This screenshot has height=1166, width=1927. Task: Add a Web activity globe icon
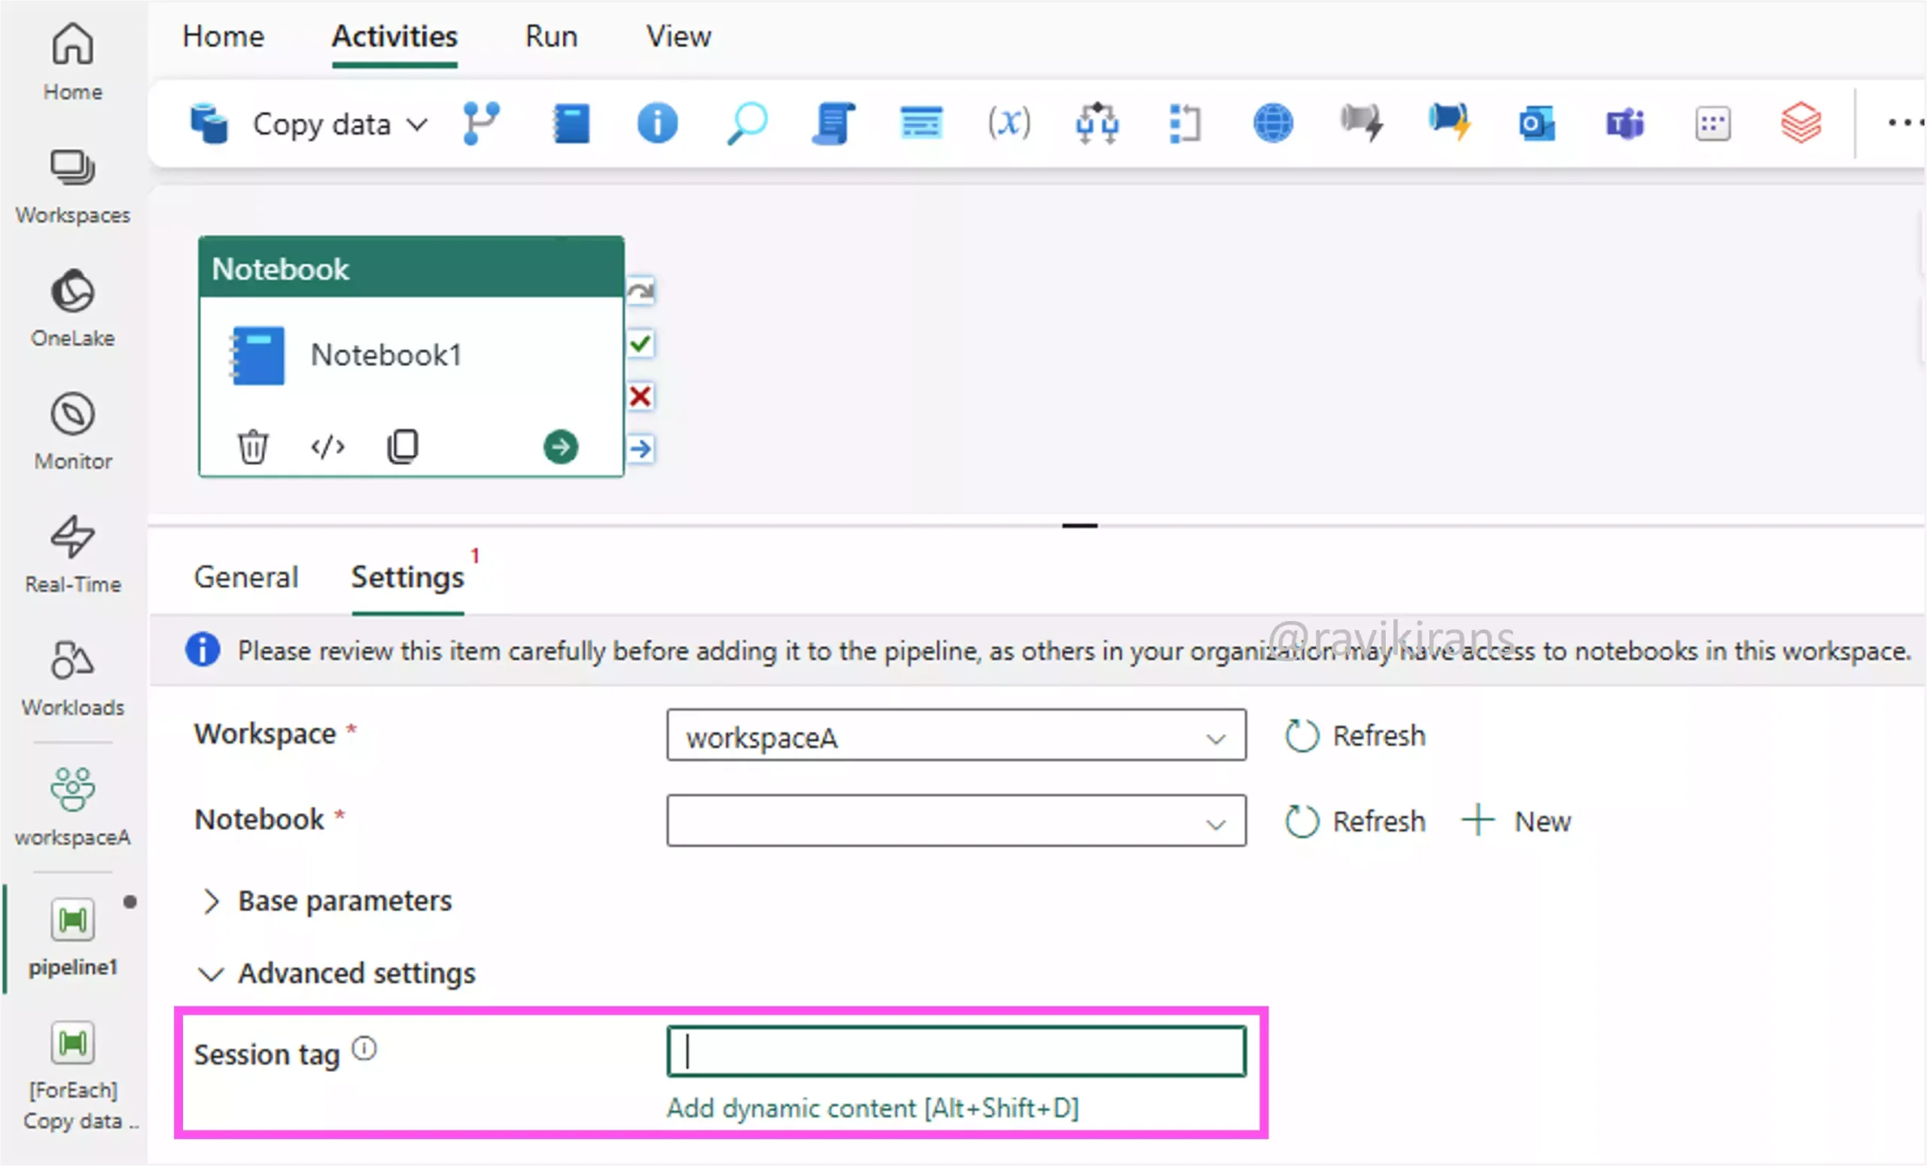pos(1272,123)
